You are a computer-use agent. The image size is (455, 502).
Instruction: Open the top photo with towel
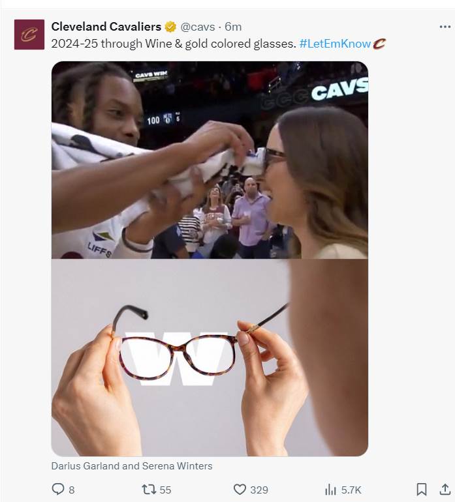click(210, 160)
